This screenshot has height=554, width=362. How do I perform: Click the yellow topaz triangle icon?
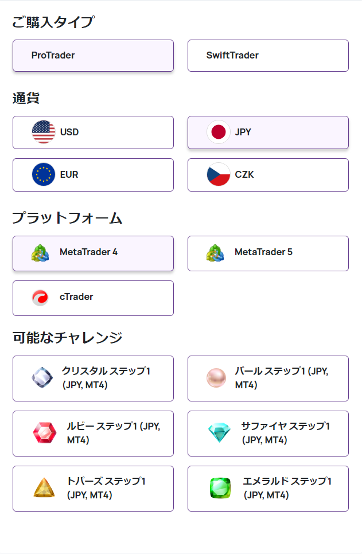pos(44,488)
